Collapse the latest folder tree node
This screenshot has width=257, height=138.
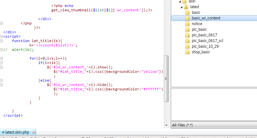pos(181,7)
